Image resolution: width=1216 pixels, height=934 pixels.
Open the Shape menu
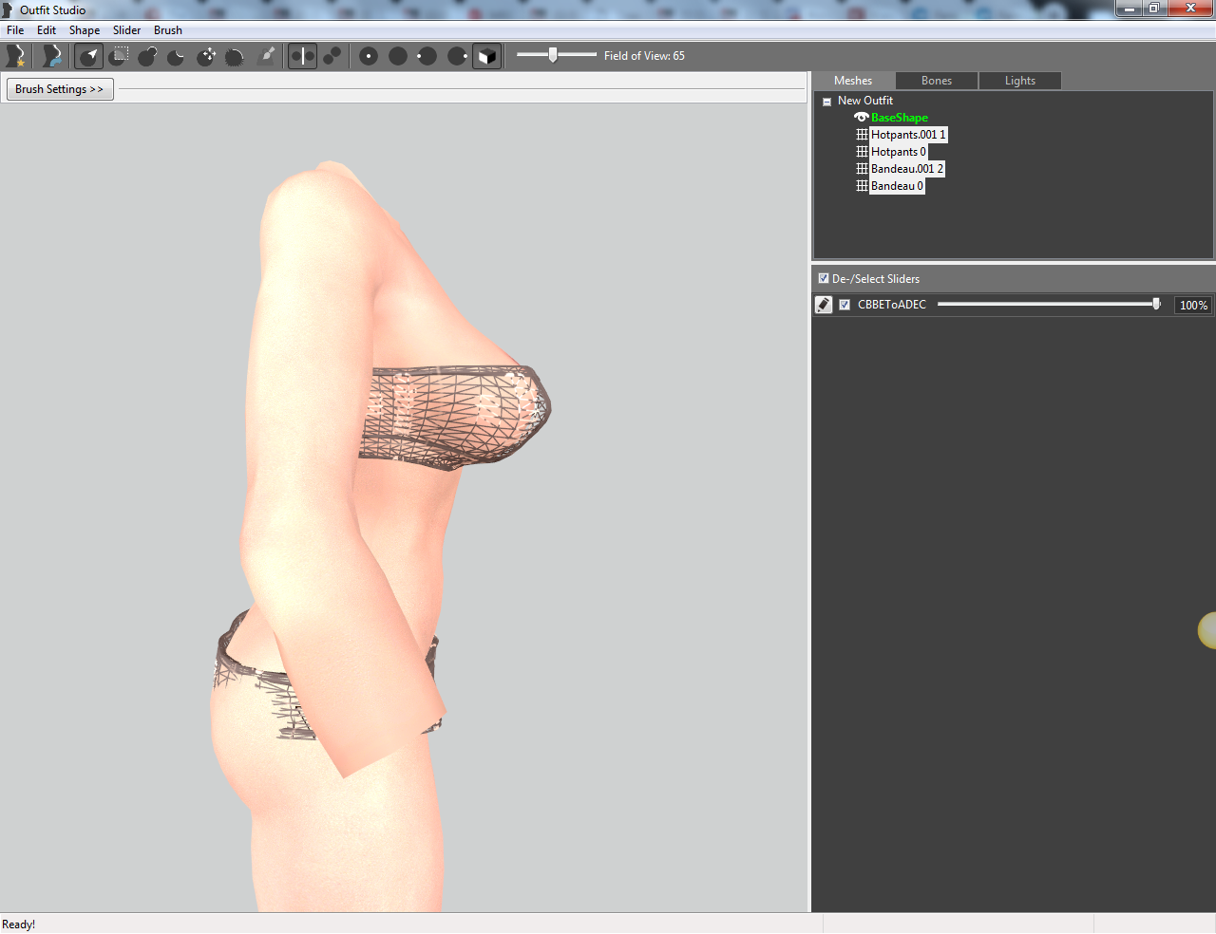85,30
